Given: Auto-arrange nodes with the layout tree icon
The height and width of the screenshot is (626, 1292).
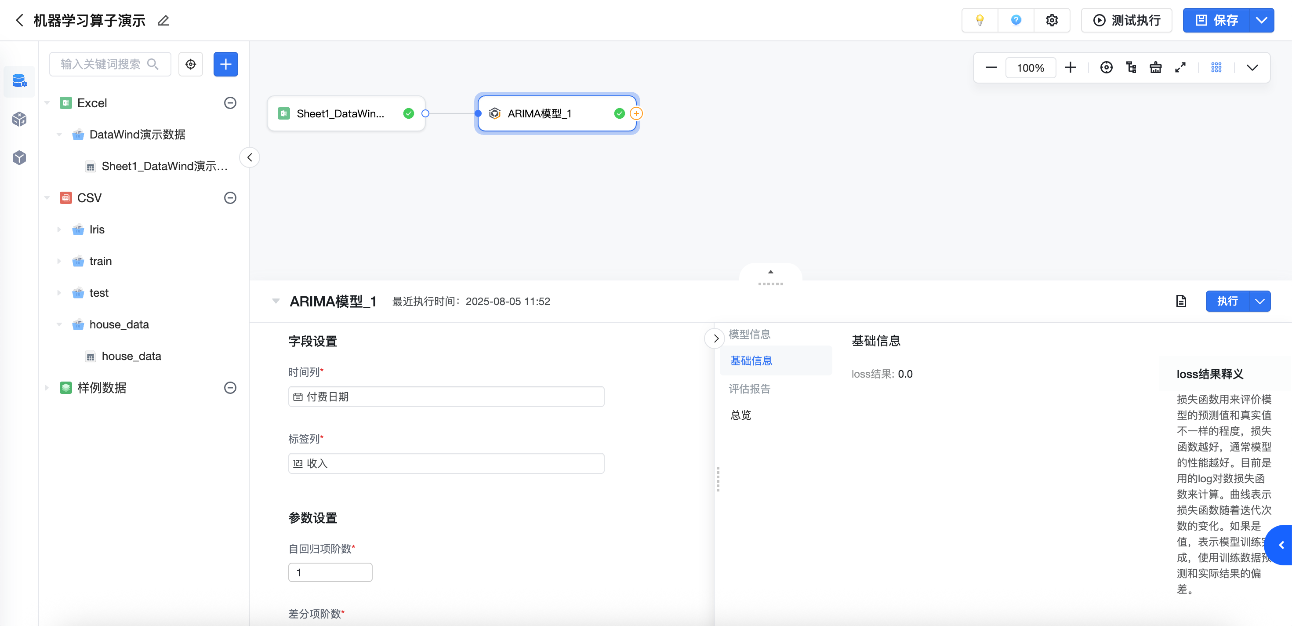Looking at the screenshot, I should (x=1132, y=68).
